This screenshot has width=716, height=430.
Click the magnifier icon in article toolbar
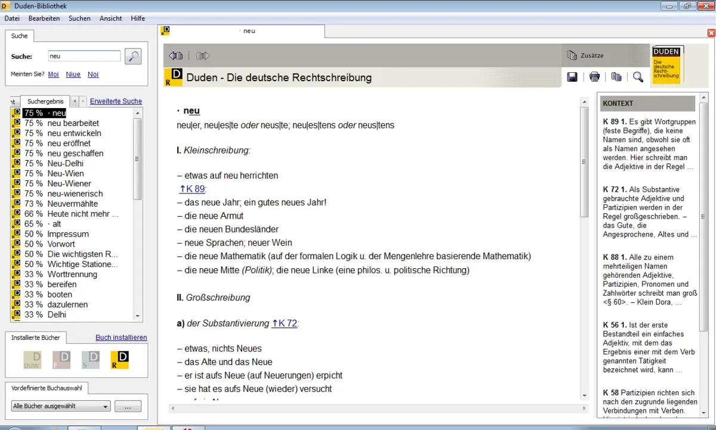click(638, 76)
